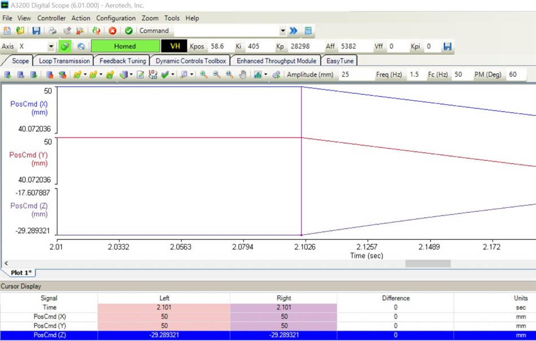Open the Controller menu
This screenshot has height=341, width=536.
click(51, 18)
